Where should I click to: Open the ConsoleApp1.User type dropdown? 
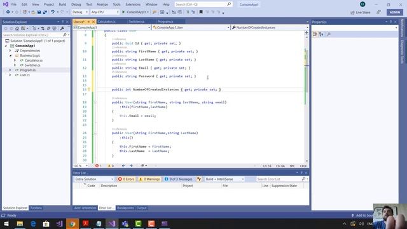[x=191, y=27]
